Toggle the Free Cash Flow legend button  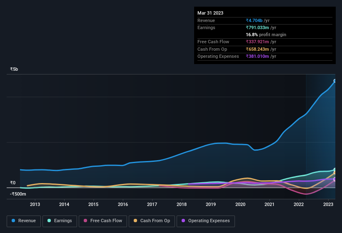(103, 221)
